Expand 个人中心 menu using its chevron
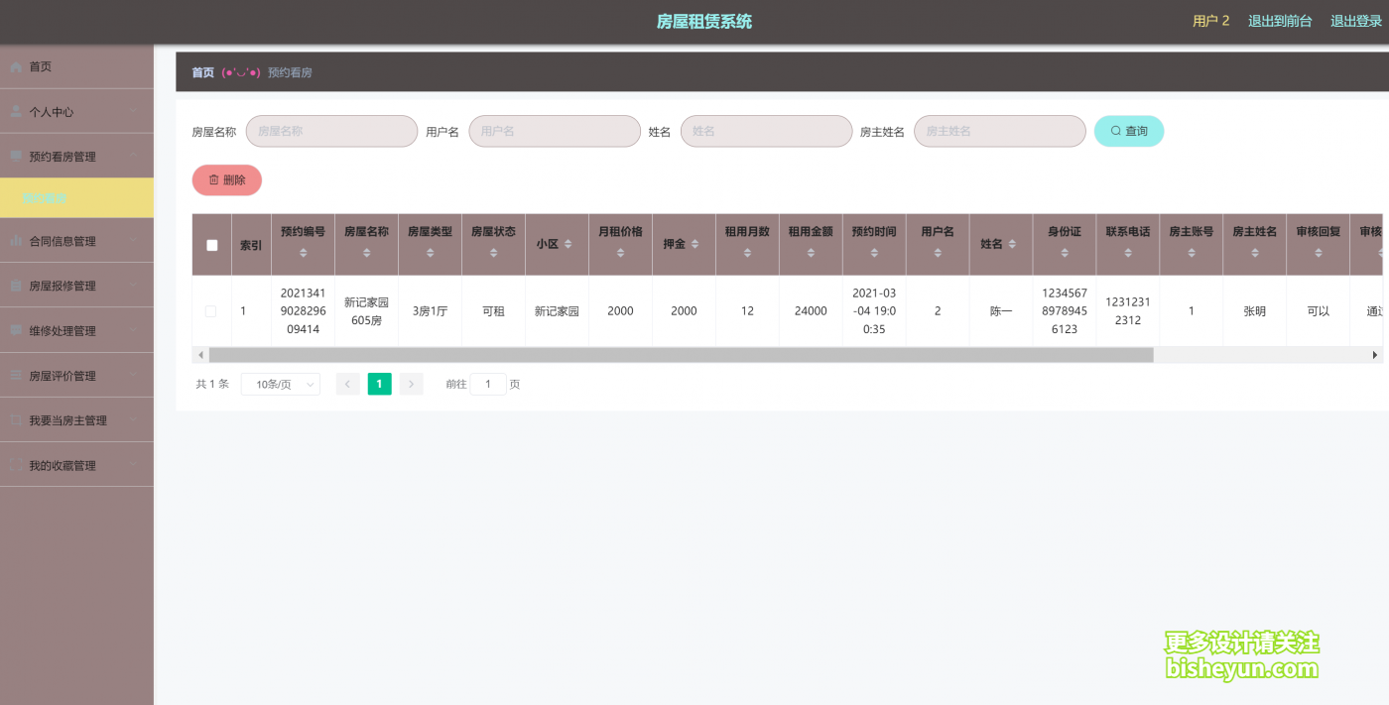Viewport: 1389px width, 705px height. (132, 112)
